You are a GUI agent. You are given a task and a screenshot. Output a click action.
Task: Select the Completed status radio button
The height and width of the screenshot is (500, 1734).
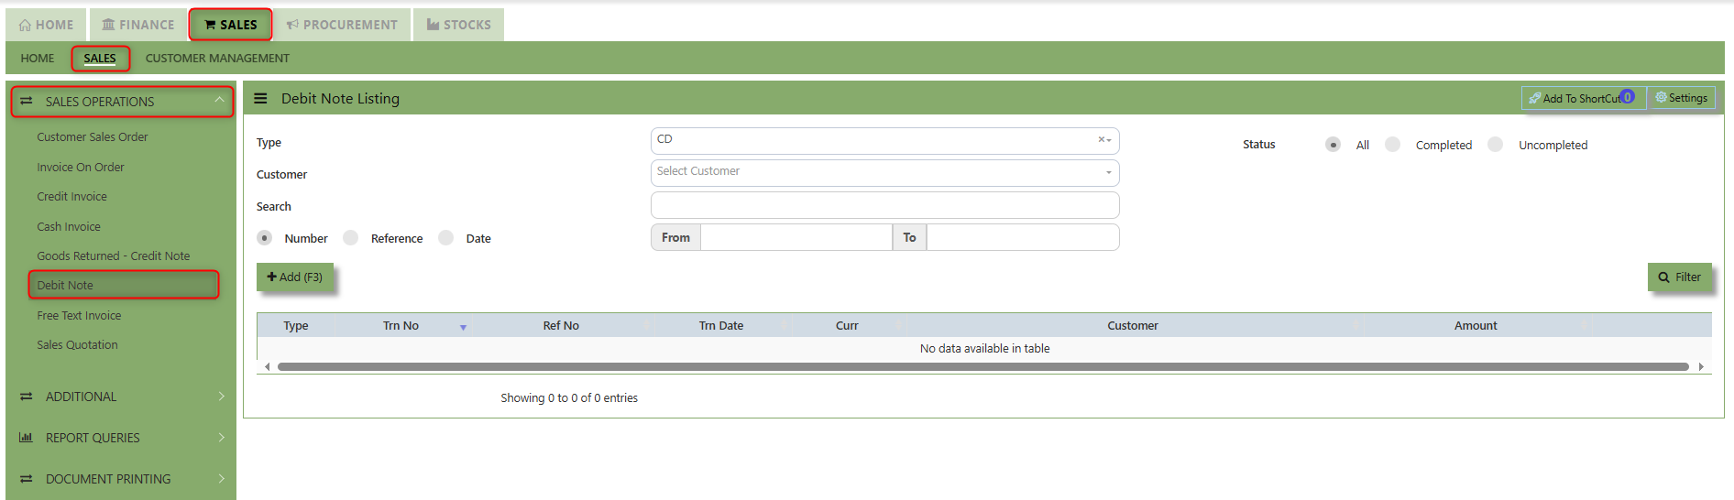point(1393,145)
